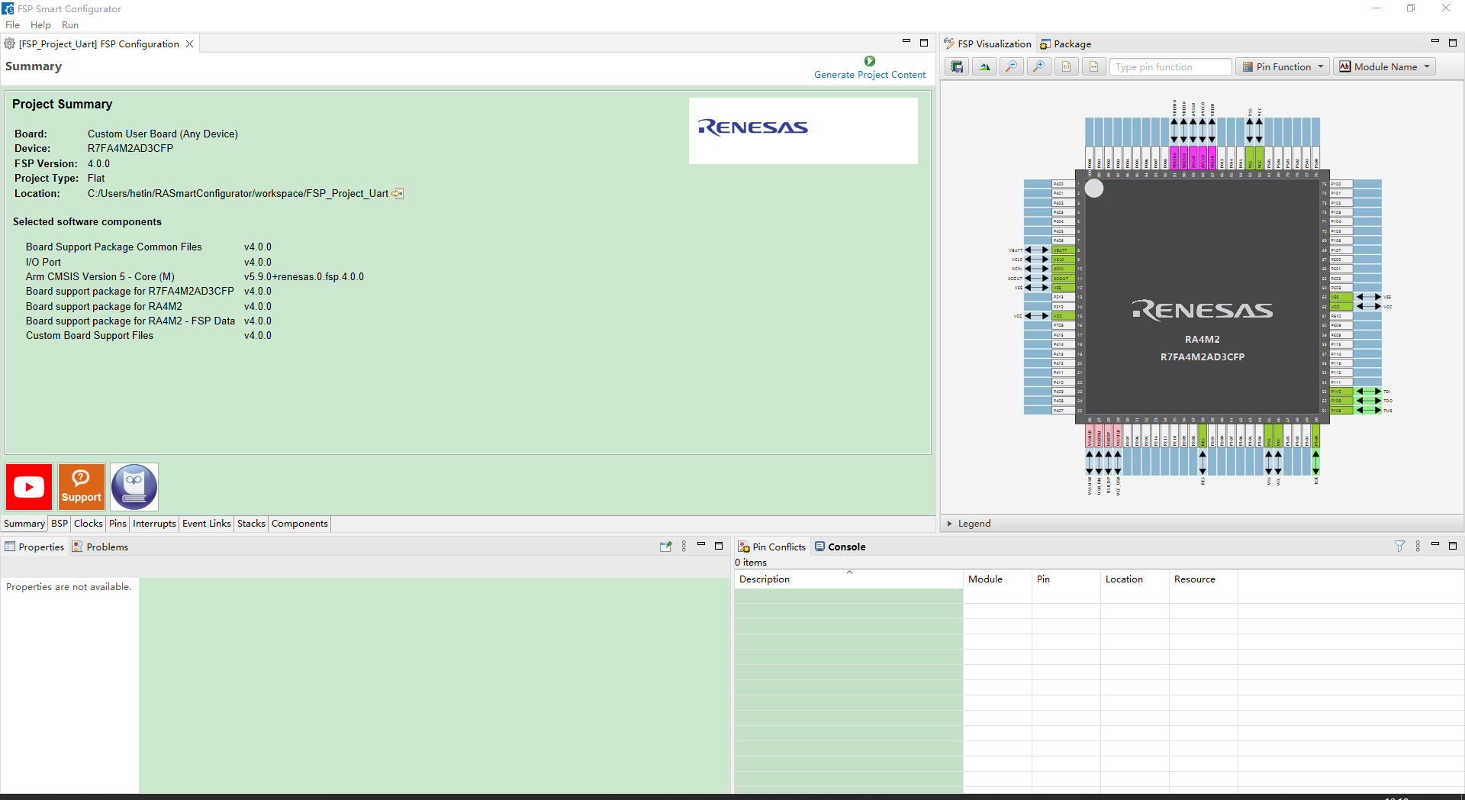Screen dimensions: 1465x800
Task: Select the Package tab
Action: coord(1066,44)
